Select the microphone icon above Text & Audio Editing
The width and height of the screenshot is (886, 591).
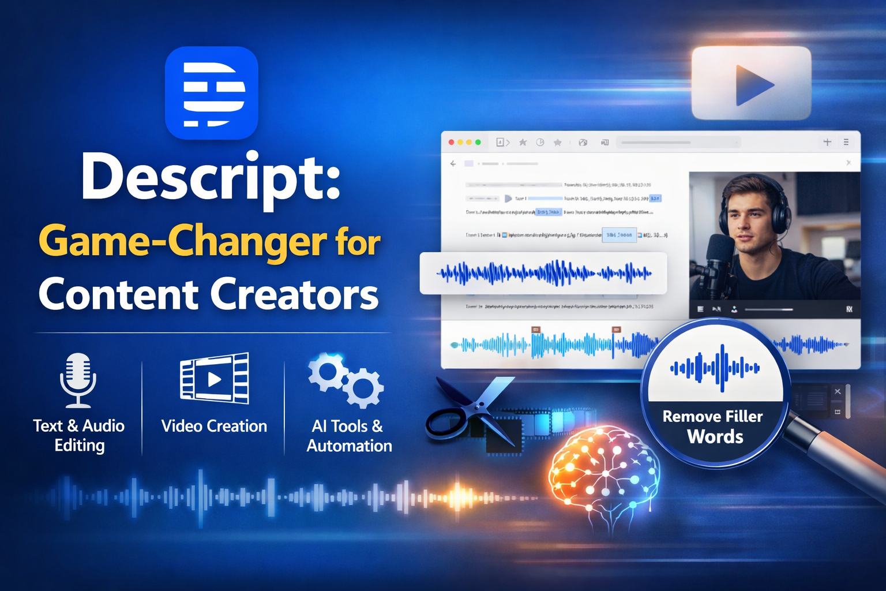click(x=78, y=379)
